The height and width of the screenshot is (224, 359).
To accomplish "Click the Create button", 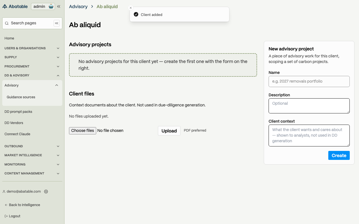I will point(339,155).
